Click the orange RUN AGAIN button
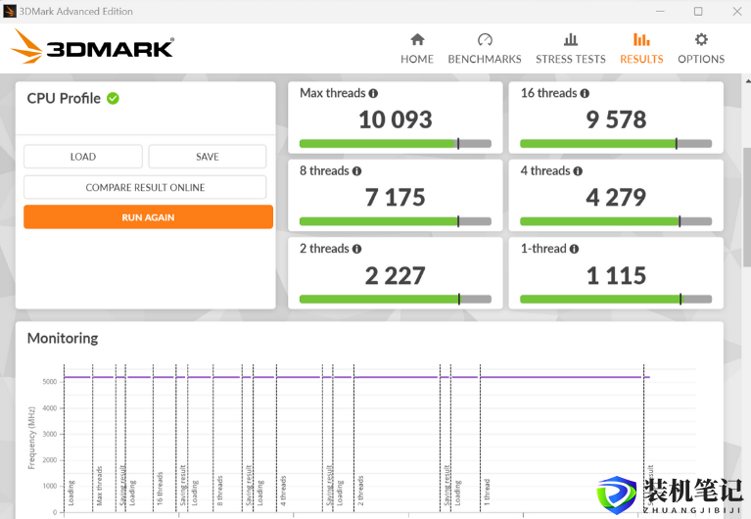The height and width of the screenshot is (519, 751). point(148,217)
